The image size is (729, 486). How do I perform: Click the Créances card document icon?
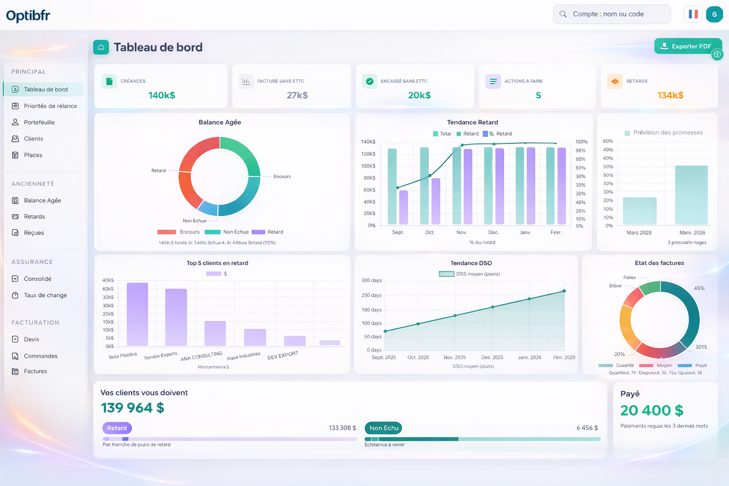click(109, 81)
